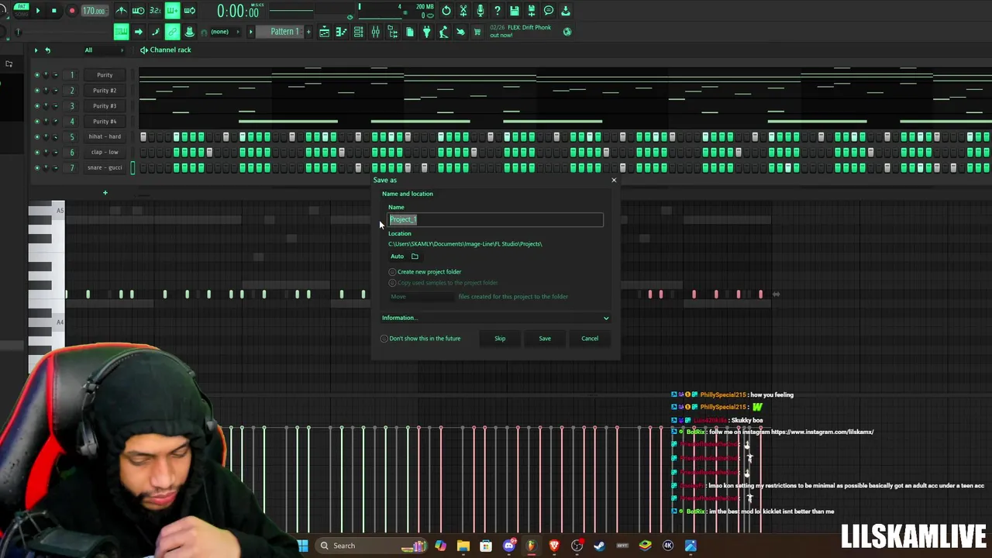Viewport: 992px width, 558px height.
Task: Mute the Purity channel green LED
Action: click(36, 75)
